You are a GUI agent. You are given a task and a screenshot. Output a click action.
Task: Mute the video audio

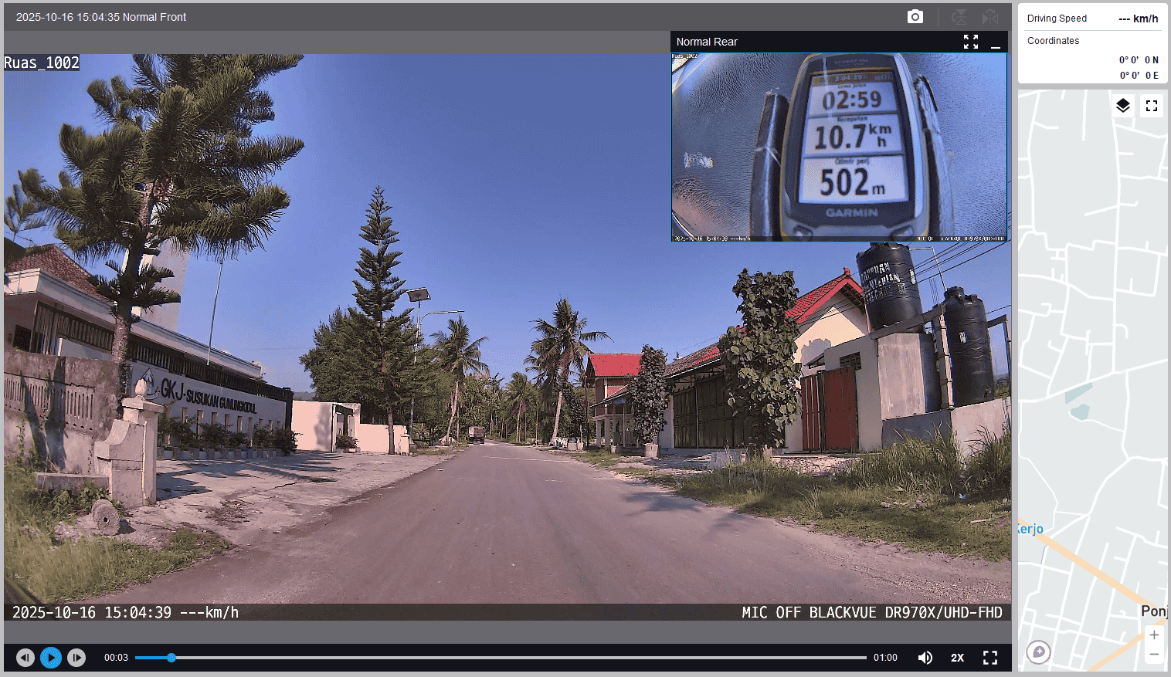click(x=925, y=658)
